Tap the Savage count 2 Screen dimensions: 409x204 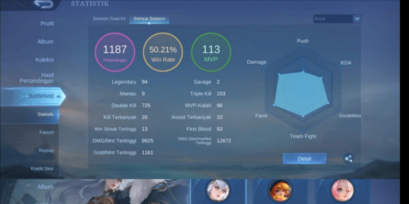point(218,82)
